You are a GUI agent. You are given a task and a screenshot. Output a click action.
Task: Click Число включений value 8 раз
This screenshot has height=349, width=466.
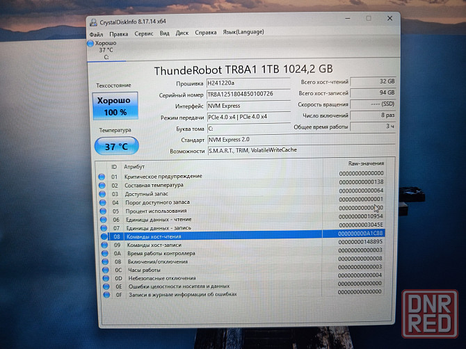pyautogui.click(x=373, y=115)
